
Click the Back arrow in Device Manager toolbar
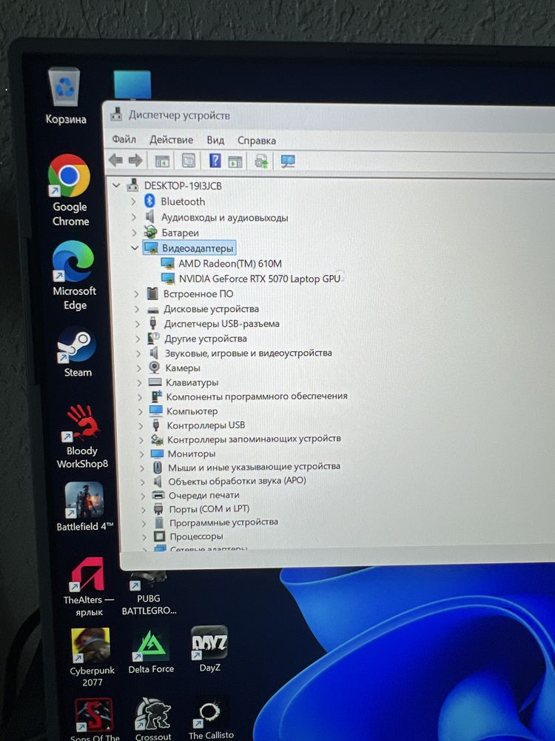click(115, 160)
